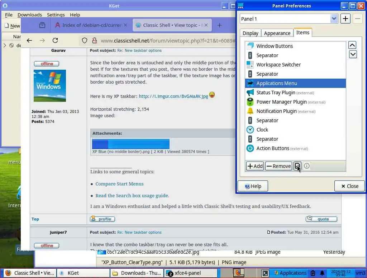Switch to the Downloads Thunar taskbar window
Screen dimensions: 367x278
click(x=137, y=273)
